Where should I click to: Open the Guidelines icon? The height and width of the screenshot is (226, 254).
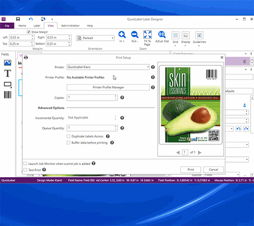click(199, 35)
